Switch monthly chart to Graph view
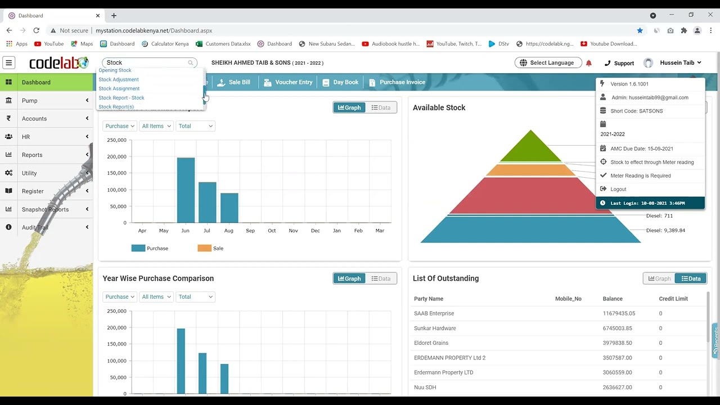 [x=349, y=107]
